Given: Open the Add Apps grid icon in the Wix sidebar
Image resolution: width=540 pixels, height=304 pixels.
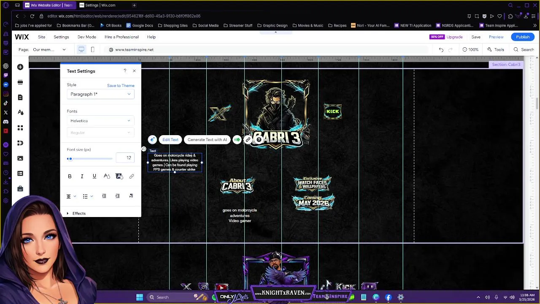Looking at the screenshot, I should (x=20, y=128).
